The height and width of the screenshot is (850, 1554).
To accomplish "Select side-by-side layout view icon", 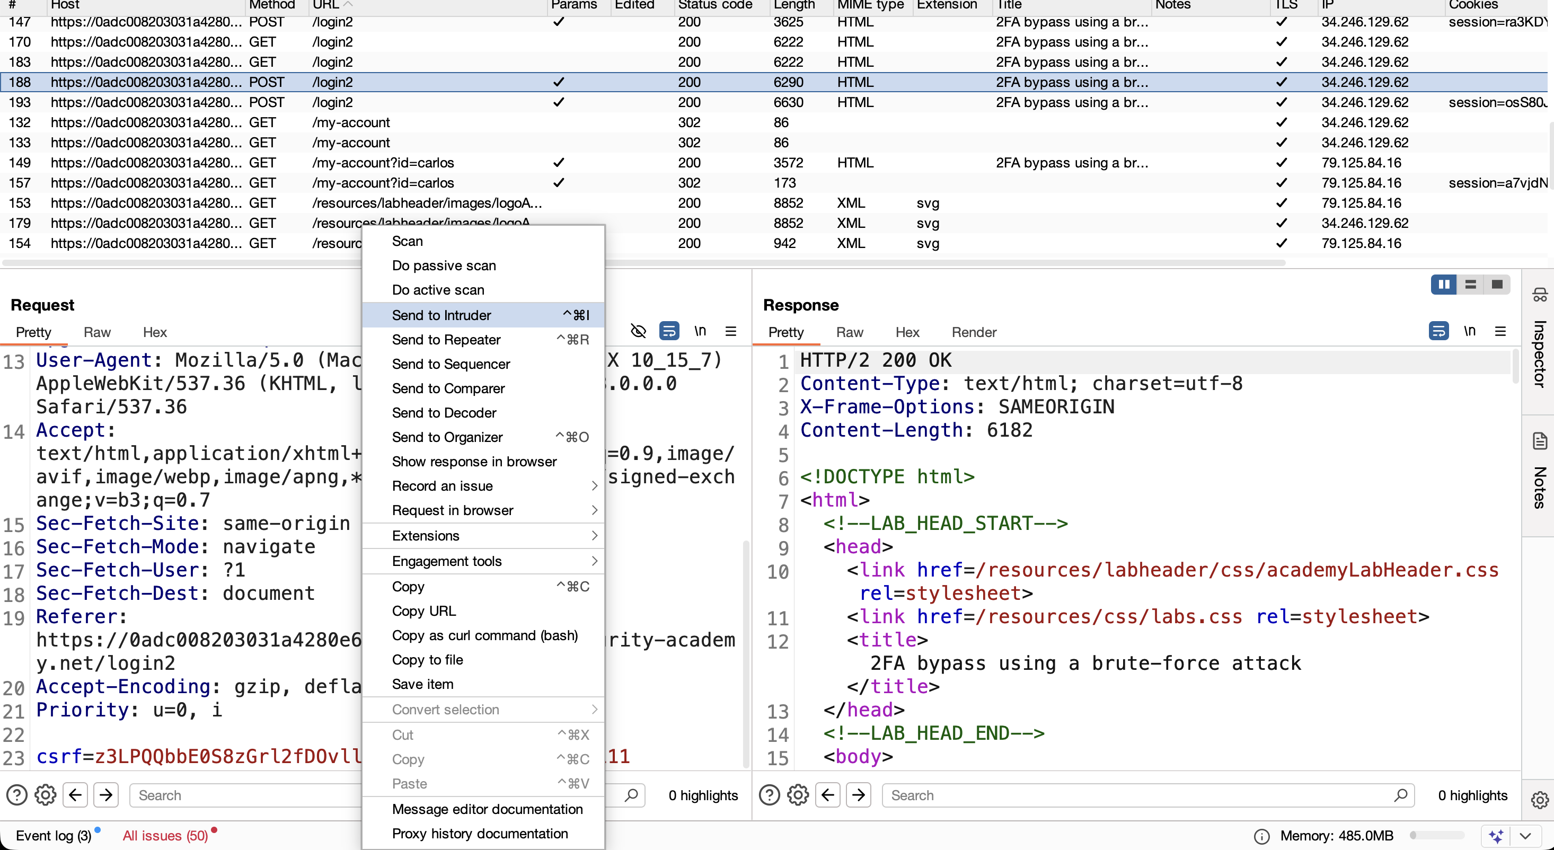I will [x=1444, y=284].
